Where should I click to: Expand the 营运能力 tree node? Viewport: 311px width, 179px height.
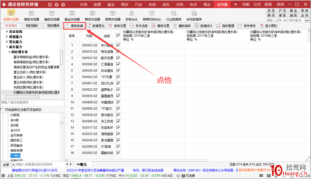[x=7, y=42]
